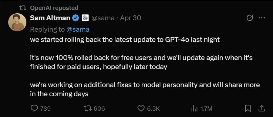Click the blue verified checkmark badge
Screen dimensions: 273x117
[76, 18]
